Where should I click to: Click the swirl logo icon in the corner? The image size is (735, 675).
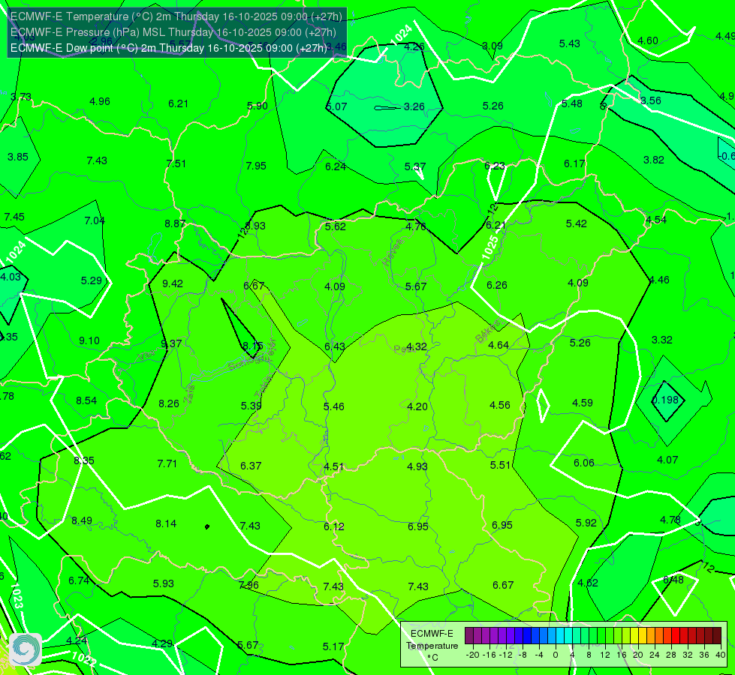click(x=26, y=649)
